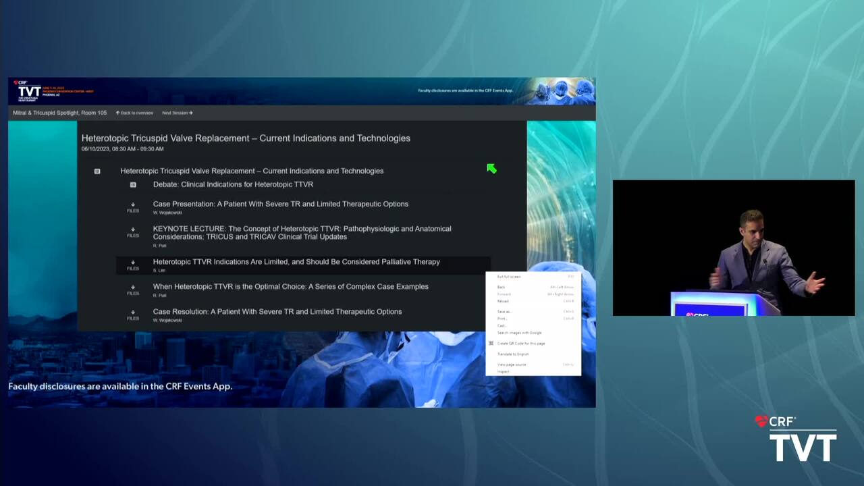Image resolution: width=864 pixels, height=486 pixels.
Task: Click the large Heterotopic Tricuspid Valve Replacement heading
Action: 246,138
